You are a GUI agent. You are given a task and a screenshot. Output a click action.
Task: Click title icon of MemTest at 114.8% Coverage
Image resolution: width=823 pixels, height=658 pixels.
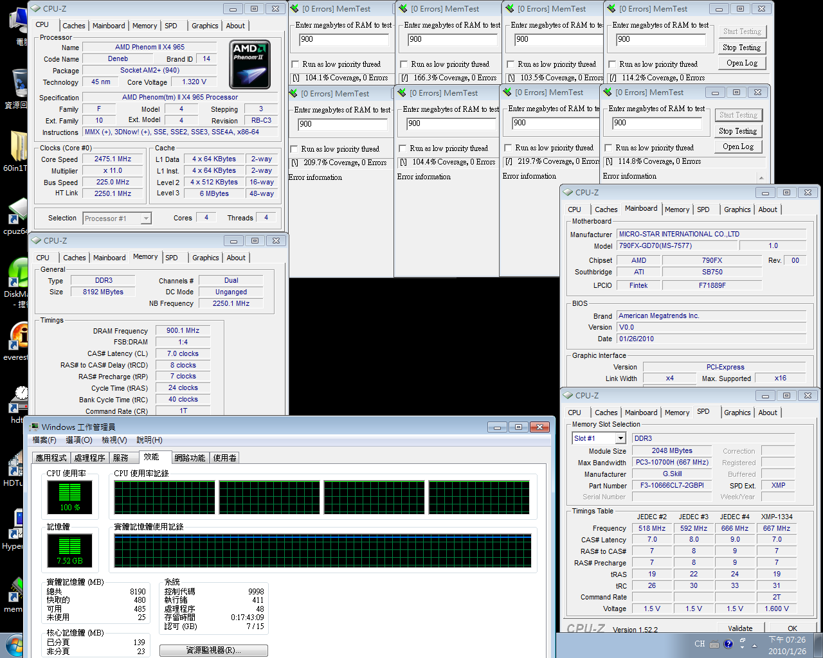coord(608,92)
